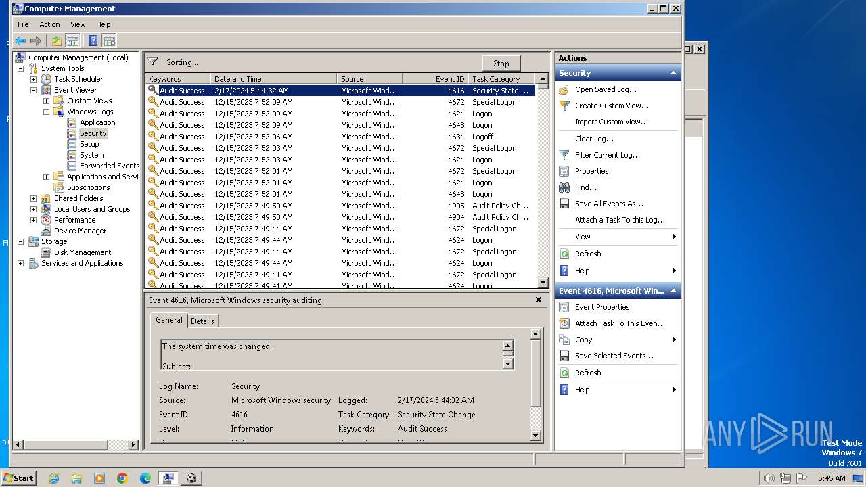Collapse the System Tools node

tap(20, 68)
